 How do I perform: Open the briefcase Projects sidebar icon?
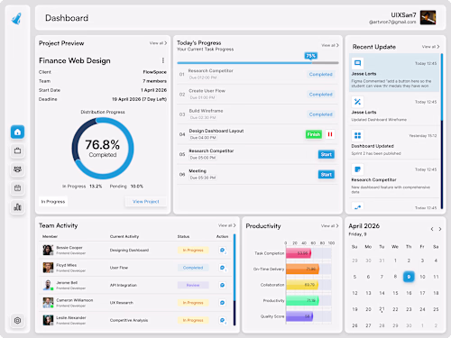pos(17,151)
